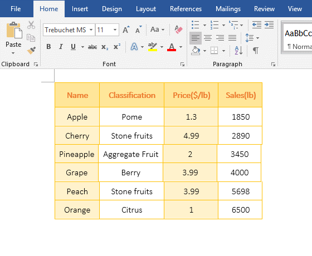
Task: Select the Format Painter brush
Action: [31, 50]
